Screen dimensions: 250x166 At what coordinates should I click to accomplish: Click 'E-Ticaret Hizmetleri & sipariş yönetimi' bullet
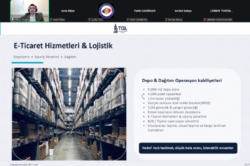click(x=177, y=117)
